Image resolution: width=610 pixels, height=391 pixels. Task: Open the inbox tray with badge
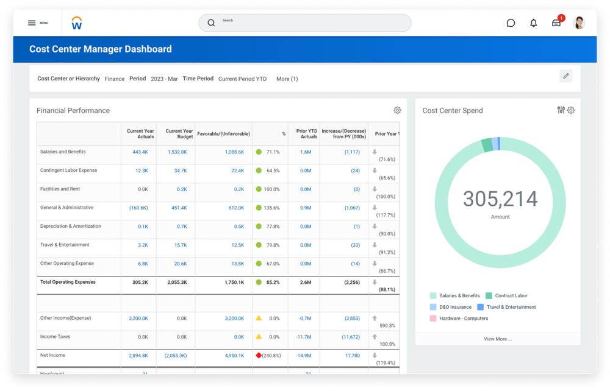coord(556,23)
